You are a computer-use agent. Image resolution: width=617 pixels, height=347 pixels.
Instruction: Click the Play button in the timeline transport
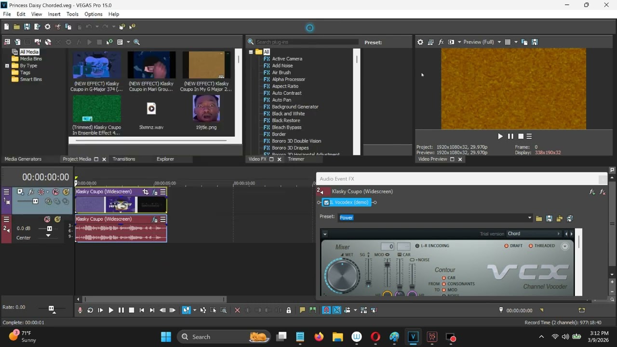coord(111,310)
